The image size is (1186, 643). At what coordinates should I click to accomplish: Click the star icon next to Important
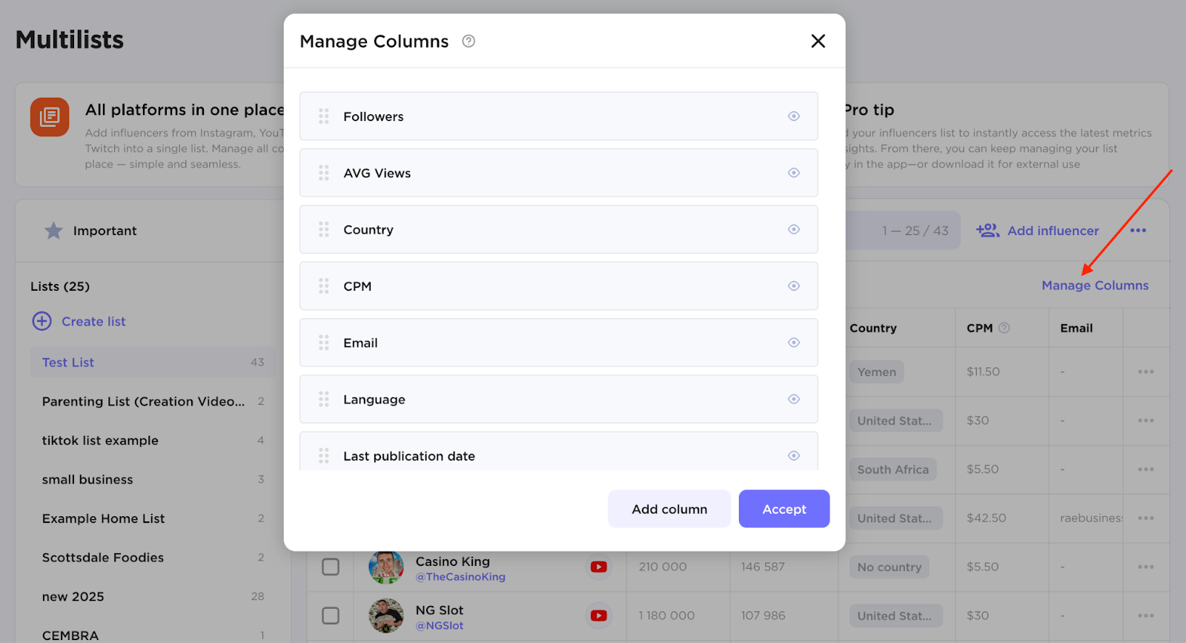(53, 231)
